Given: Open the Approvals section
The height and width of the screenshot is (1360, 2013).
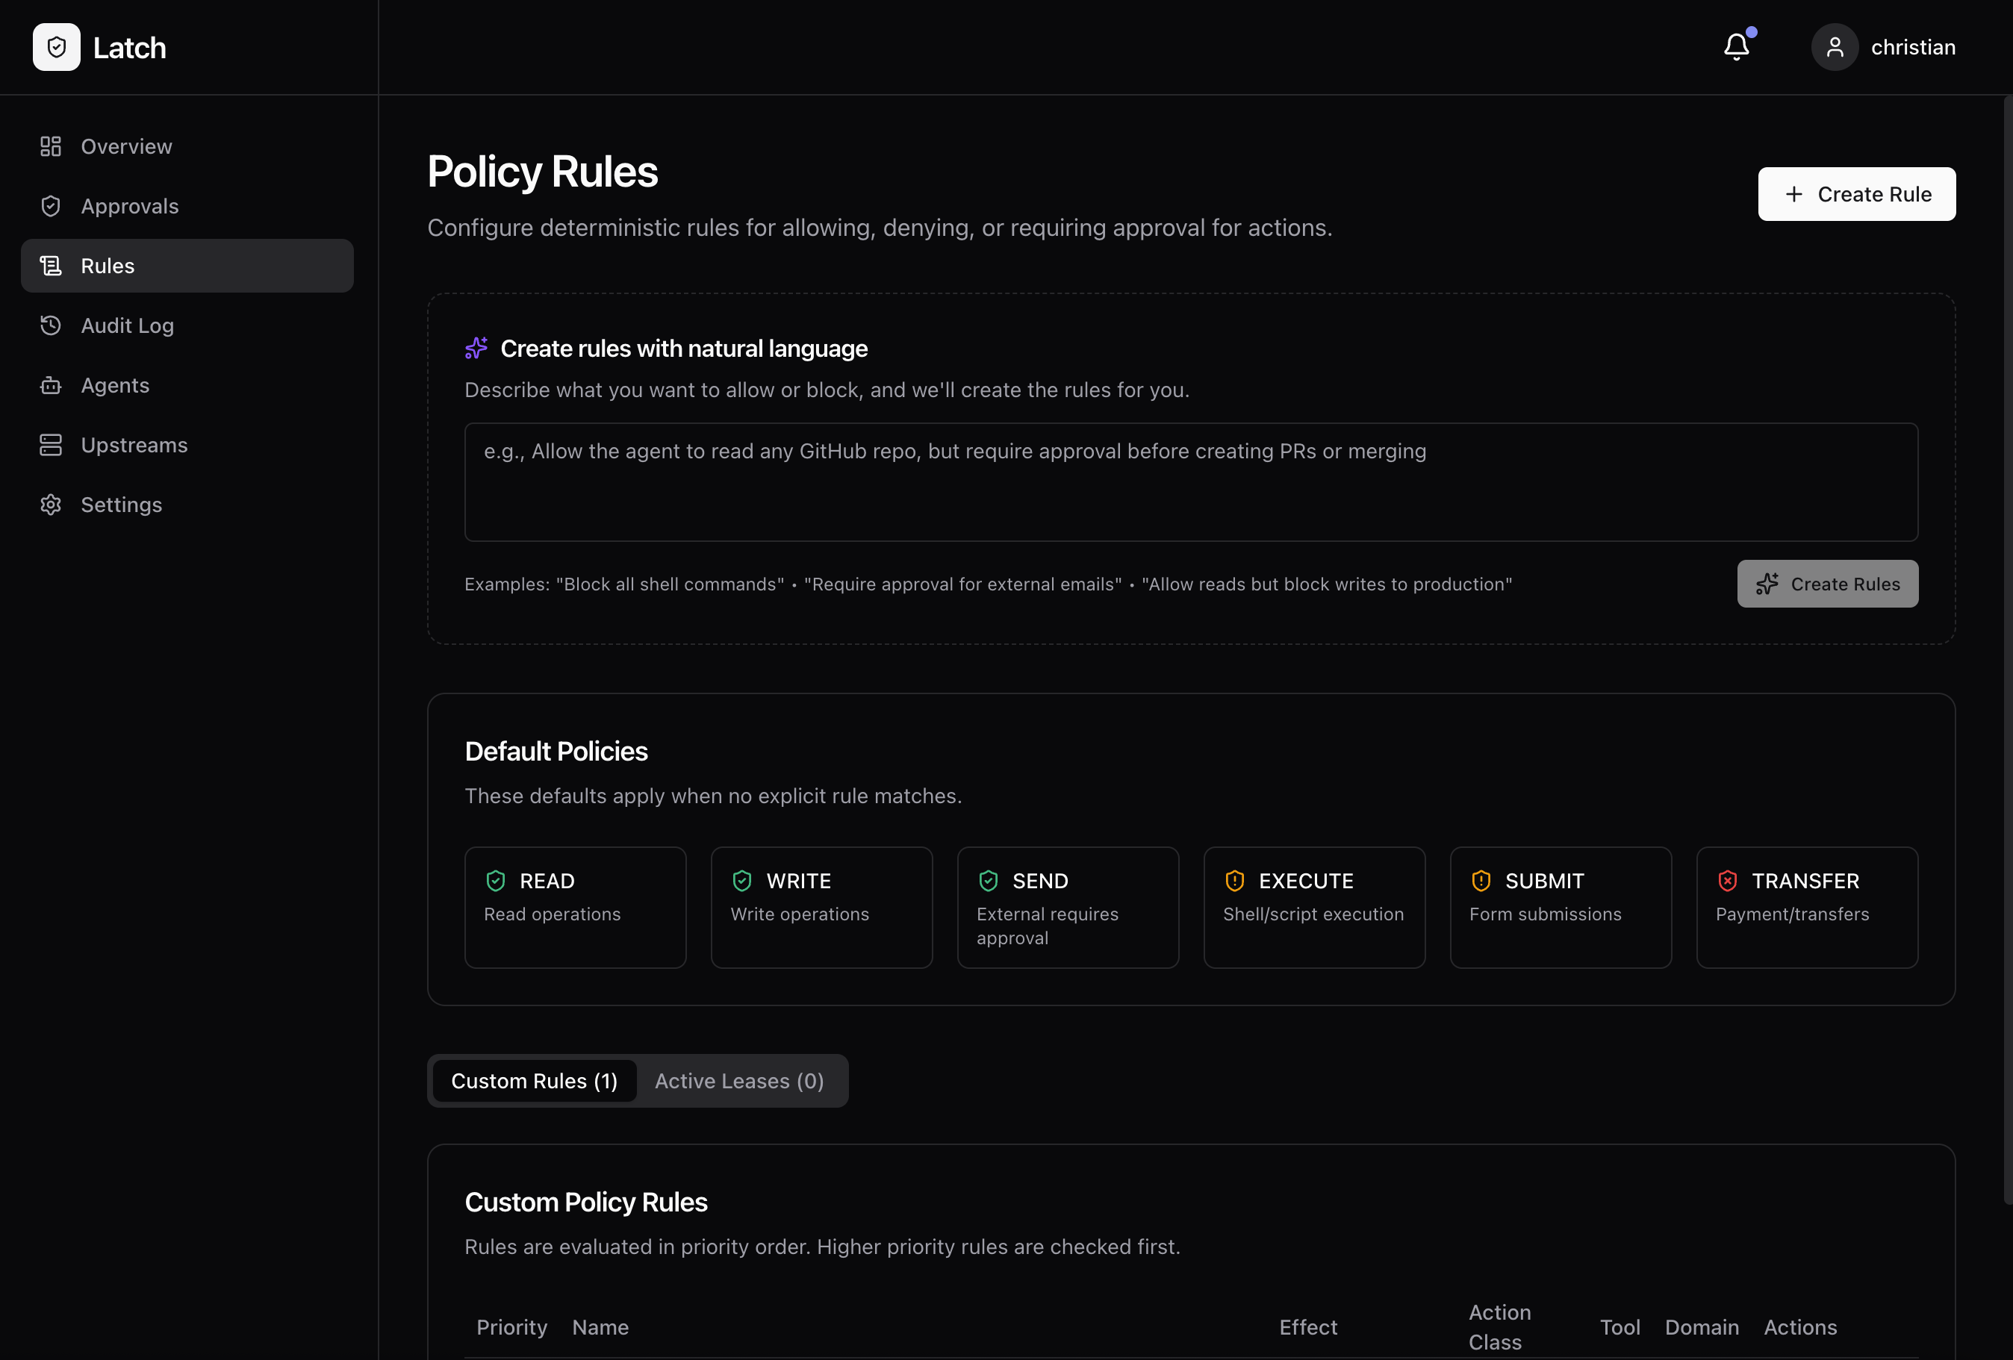Looking at the screenshot, I should (x=131, y=206).
